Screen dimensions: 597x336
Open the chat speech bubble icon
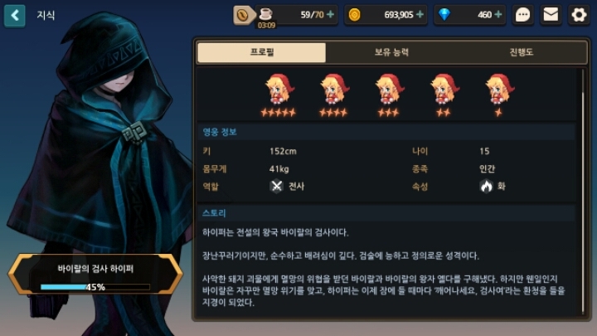[522, 15]
